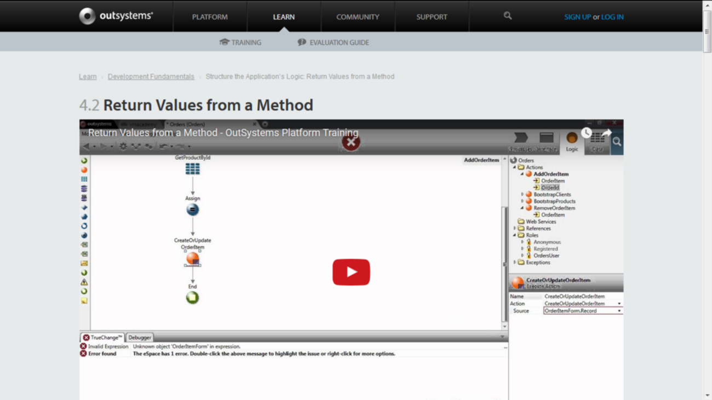Select the warning triangle toolbox icon
712x400 pixels.
click(84, 282)
